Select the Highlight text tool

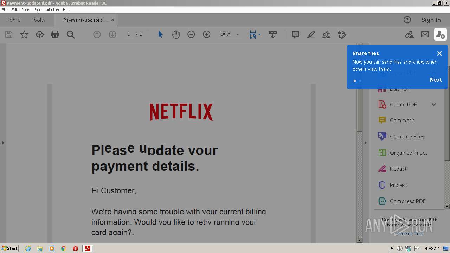[x=311, y=34]
